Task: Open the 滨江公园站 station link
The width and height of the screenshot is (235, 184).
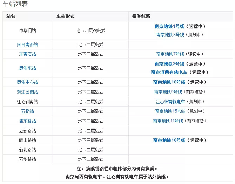Action: coord(28,92)
